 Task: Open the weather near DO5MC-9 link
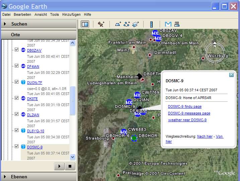187,120
